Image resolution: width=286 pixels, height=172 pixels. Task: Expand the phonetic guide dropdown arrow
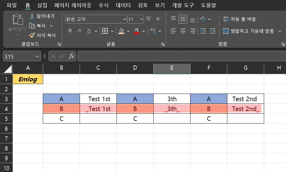[160, 31]
